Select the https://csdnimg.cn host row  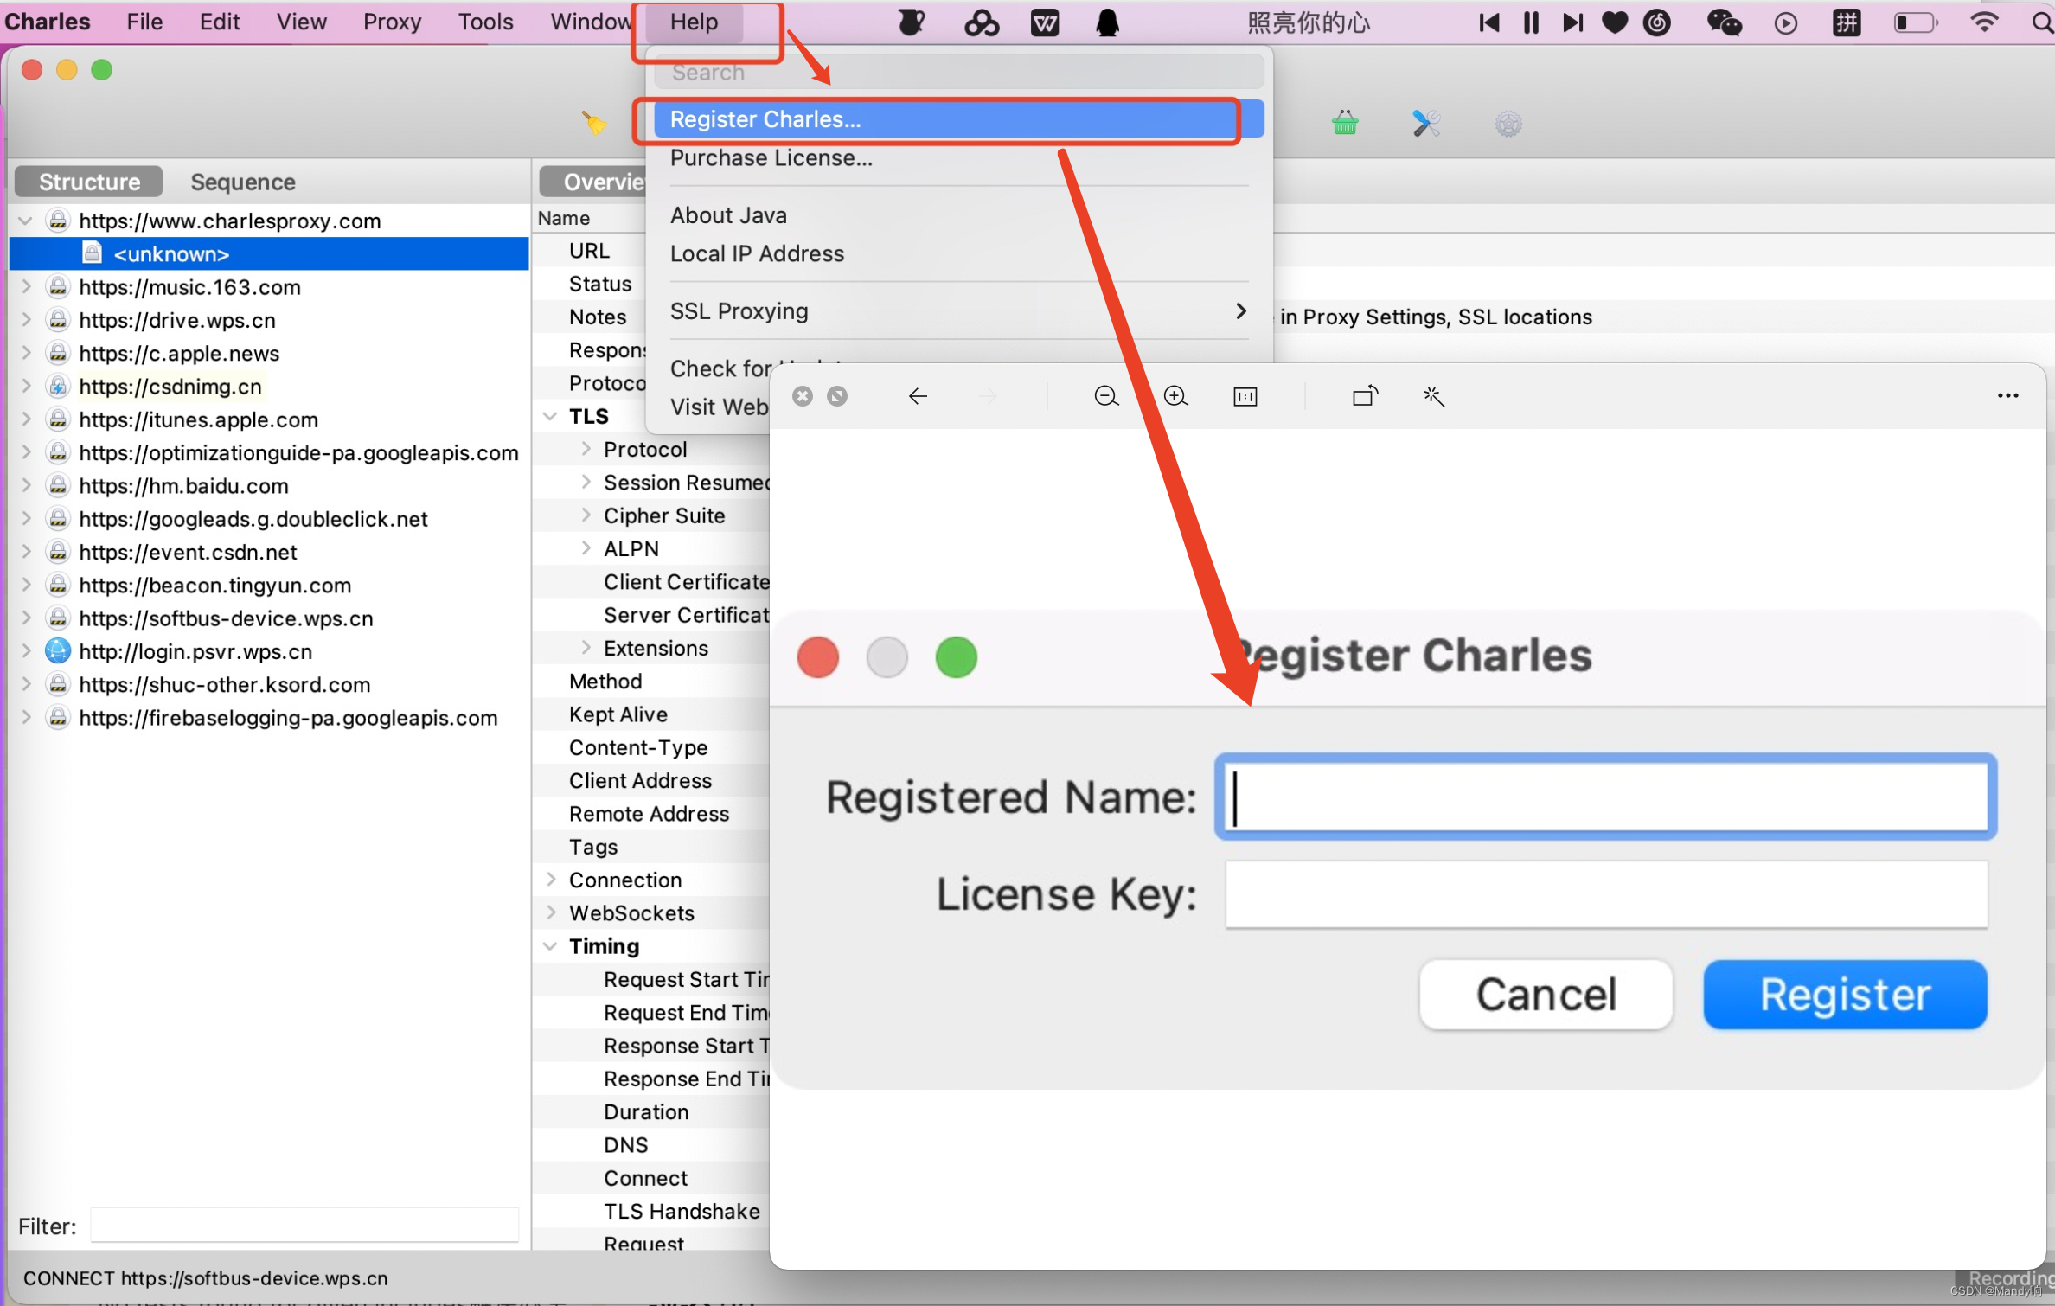(x=269, y=386)
